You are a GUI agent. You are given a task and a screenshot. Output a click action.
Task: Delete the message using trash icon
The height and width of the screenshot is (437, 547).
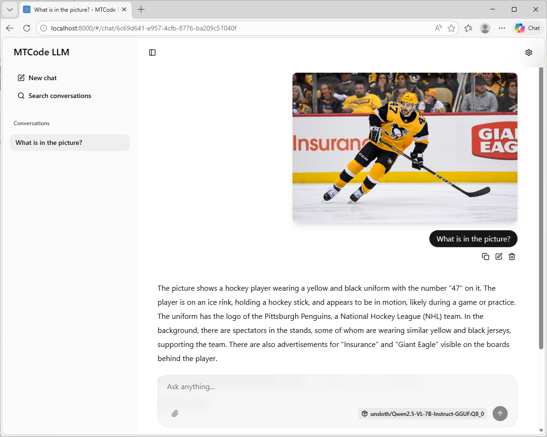tap(512, 256)
